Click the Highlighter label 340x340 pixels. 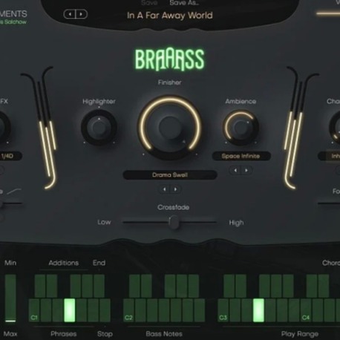point(99,102)
